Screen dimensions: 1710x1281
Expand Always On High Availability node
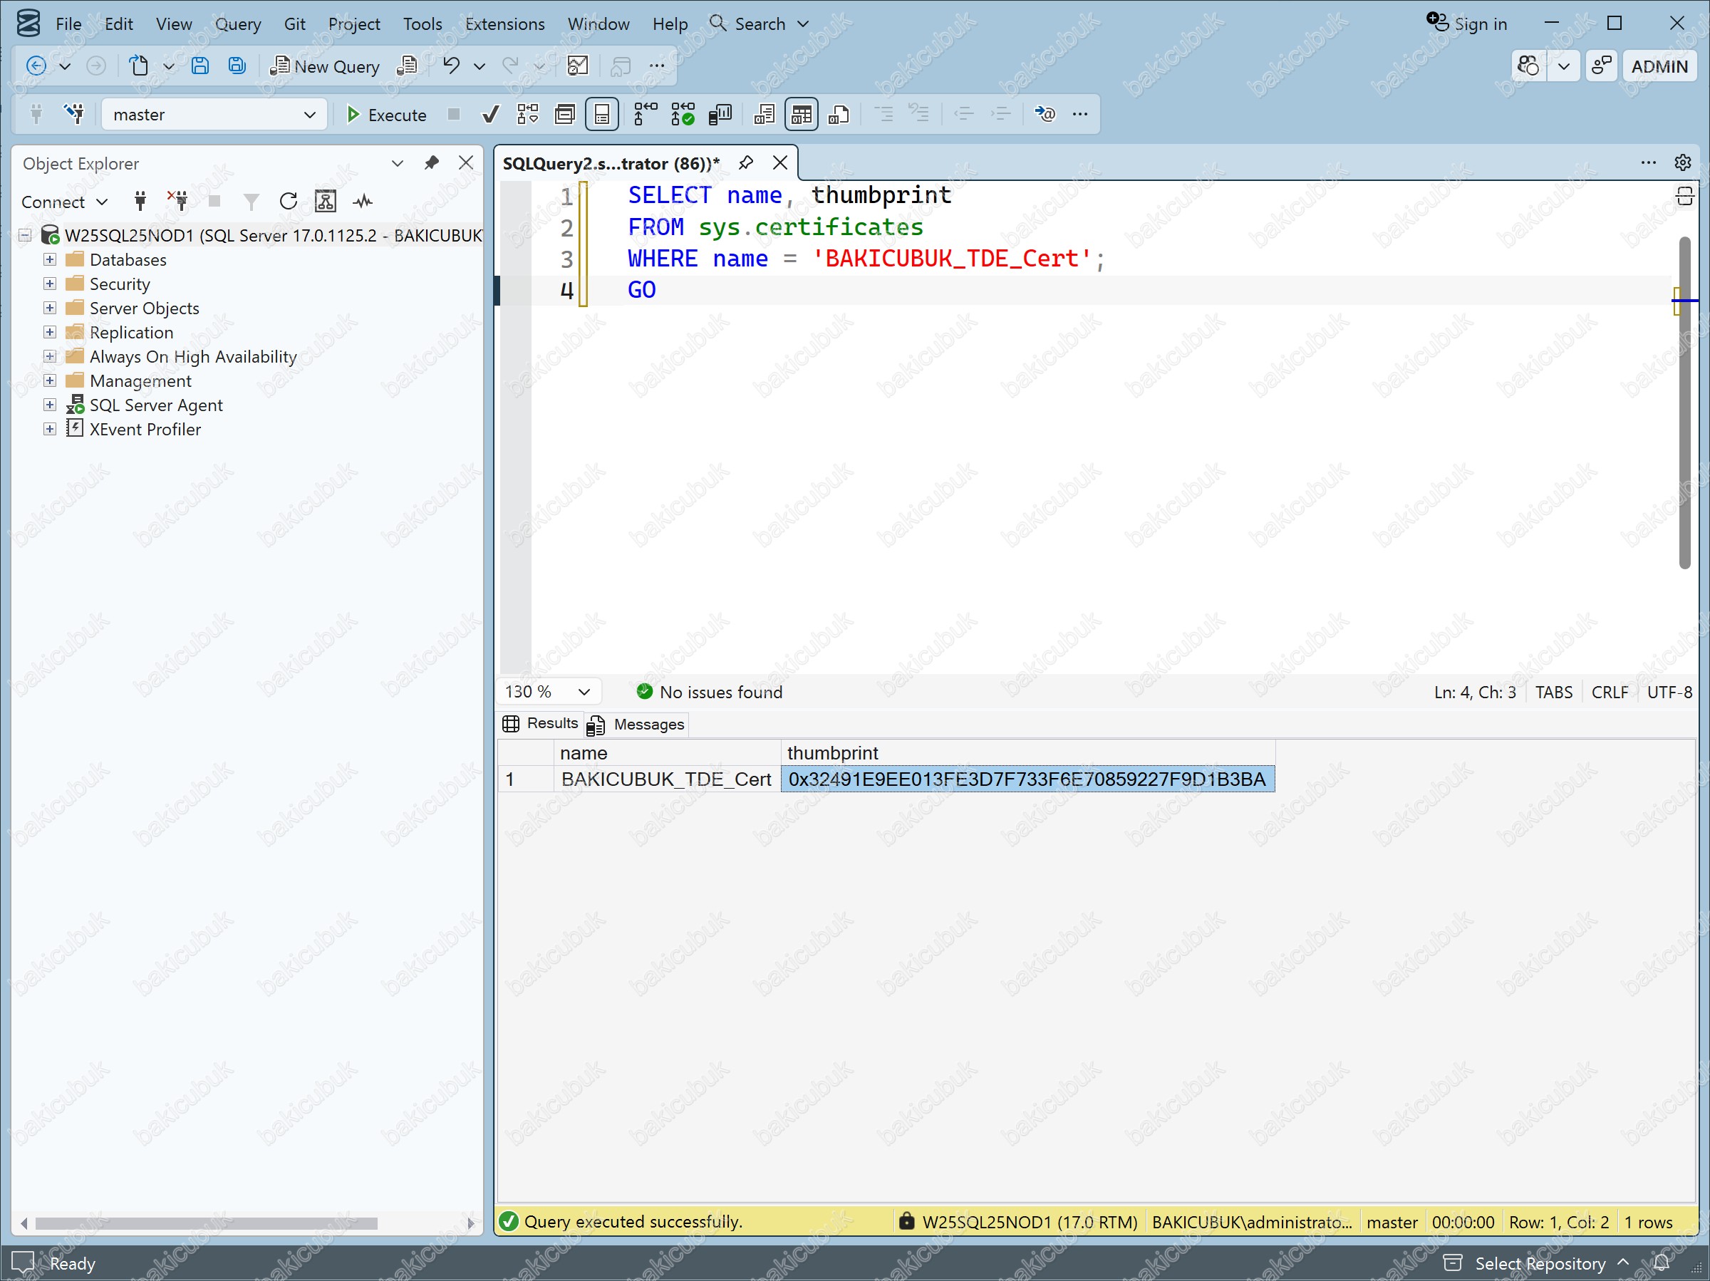(x=49, y=356)
